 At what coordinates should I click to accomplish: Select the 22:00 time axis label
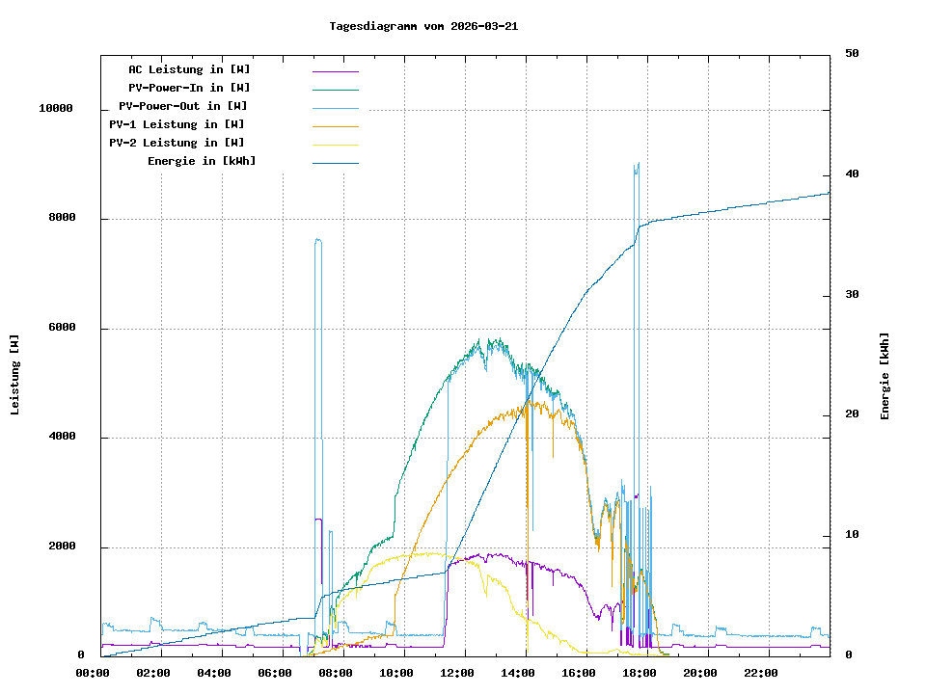[761, 673]
